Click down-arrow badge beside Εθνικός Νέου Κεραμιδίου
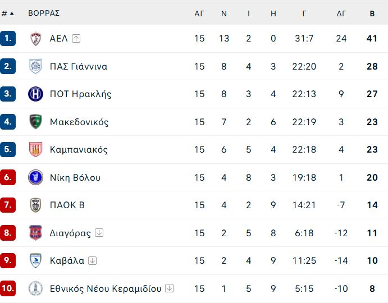The width and height of the screenshot is (388, 303). click(x=169, y=288)
